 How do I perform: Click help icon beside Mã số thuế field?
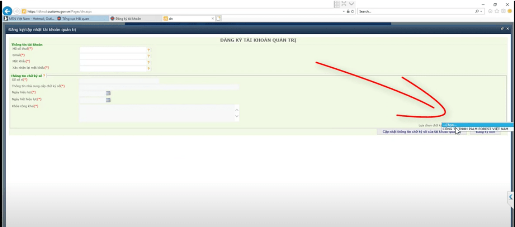point(148,50)
